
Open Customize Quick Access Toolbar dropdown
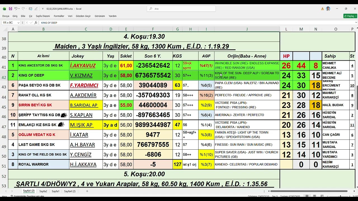pos(43,9)
